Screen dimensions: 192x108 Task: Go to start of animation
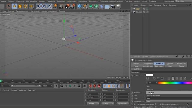click(x=56, y=86)
